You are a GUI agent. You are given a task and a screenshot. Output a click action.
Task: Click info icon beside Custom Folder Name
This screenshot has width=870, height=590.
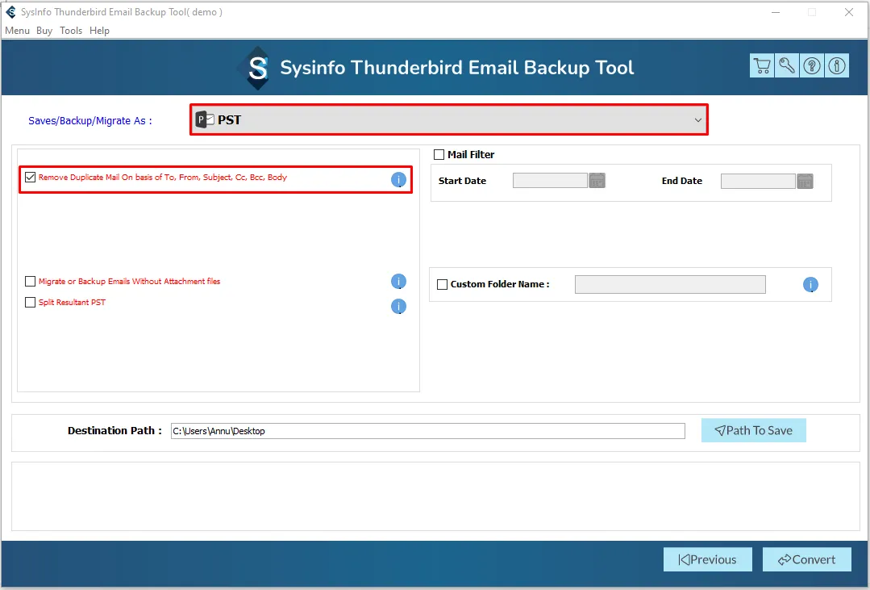[x=810, y=285]
